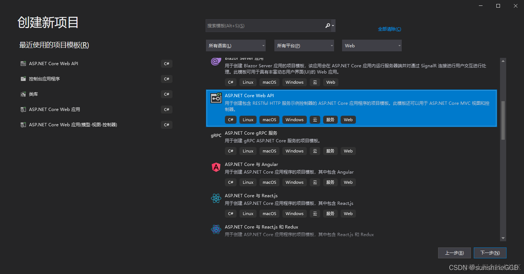Click Windows tag under React.js template
The image size is (524, 274).
tap(294, 214)
